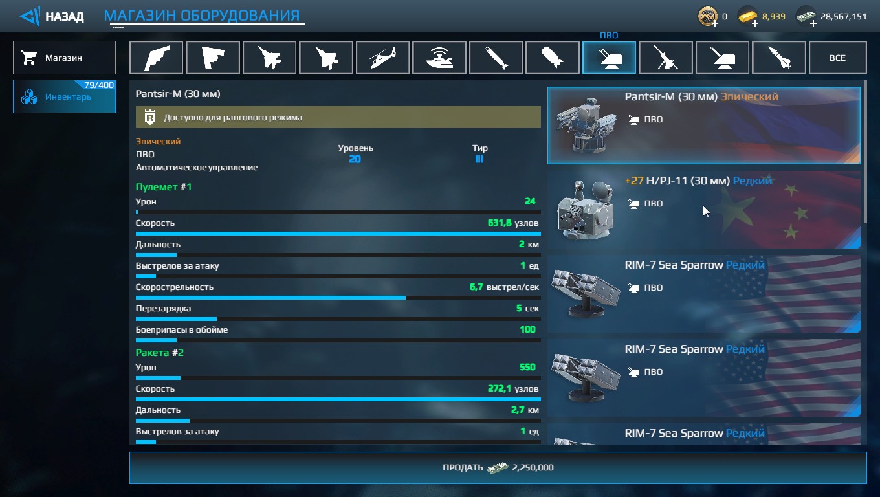Choose the twin-tail fighter jet category

click(269, 58)
